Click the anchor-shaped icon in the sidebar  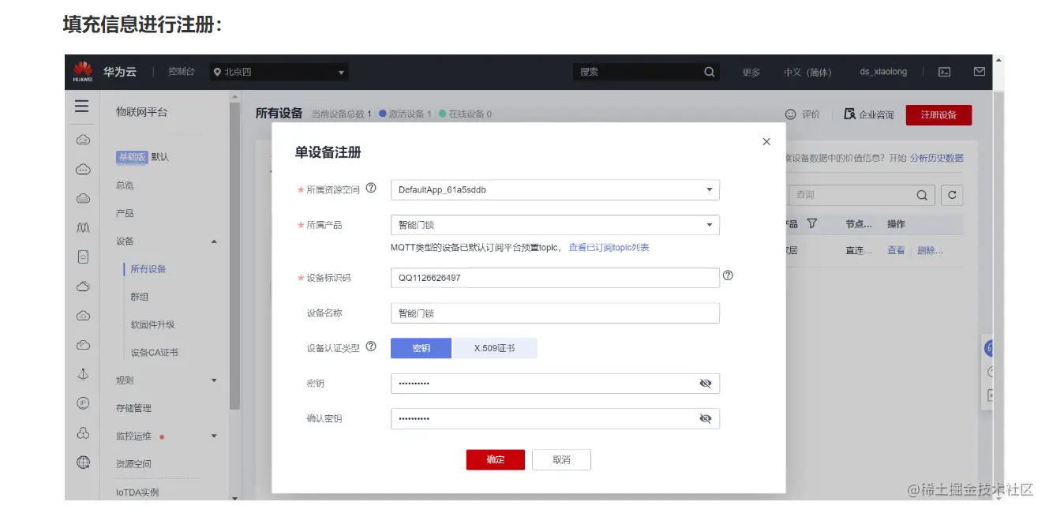coord(83,374)
